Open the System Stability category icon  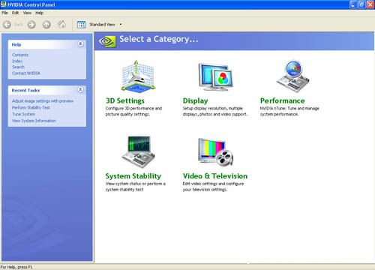pyautogui.click(x=138, y=151)
